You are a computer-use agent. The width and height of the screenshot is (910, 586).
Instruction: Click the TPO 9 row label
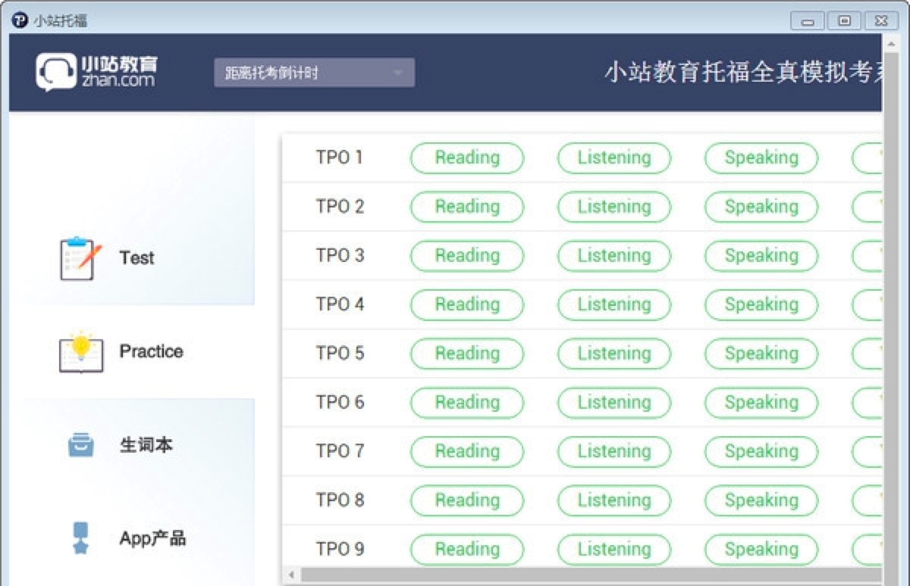pyautogui.click(x=340, y=550)
